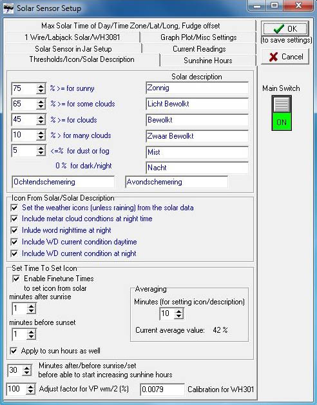Click the Bewolkt description field

tap(197, 120)
